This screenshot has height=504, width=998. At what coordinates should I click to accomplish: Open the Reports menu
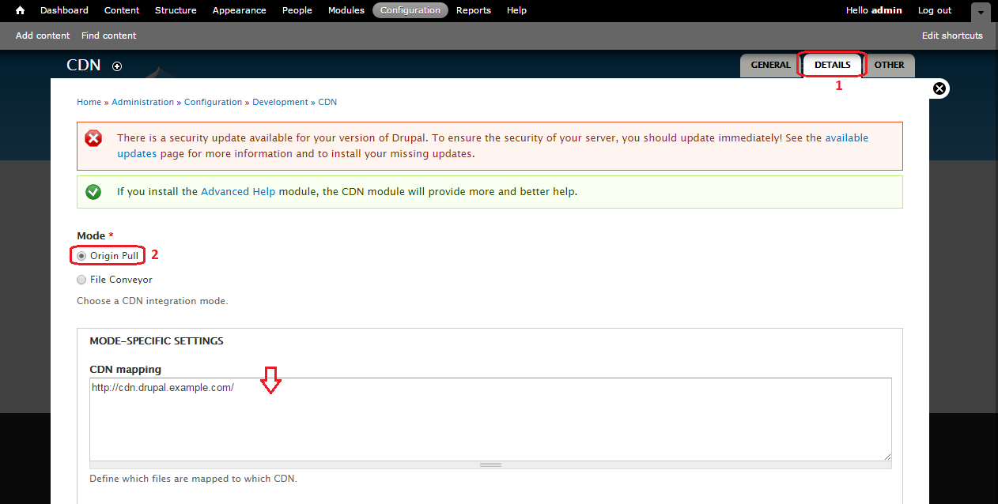(x=474, y=10)
